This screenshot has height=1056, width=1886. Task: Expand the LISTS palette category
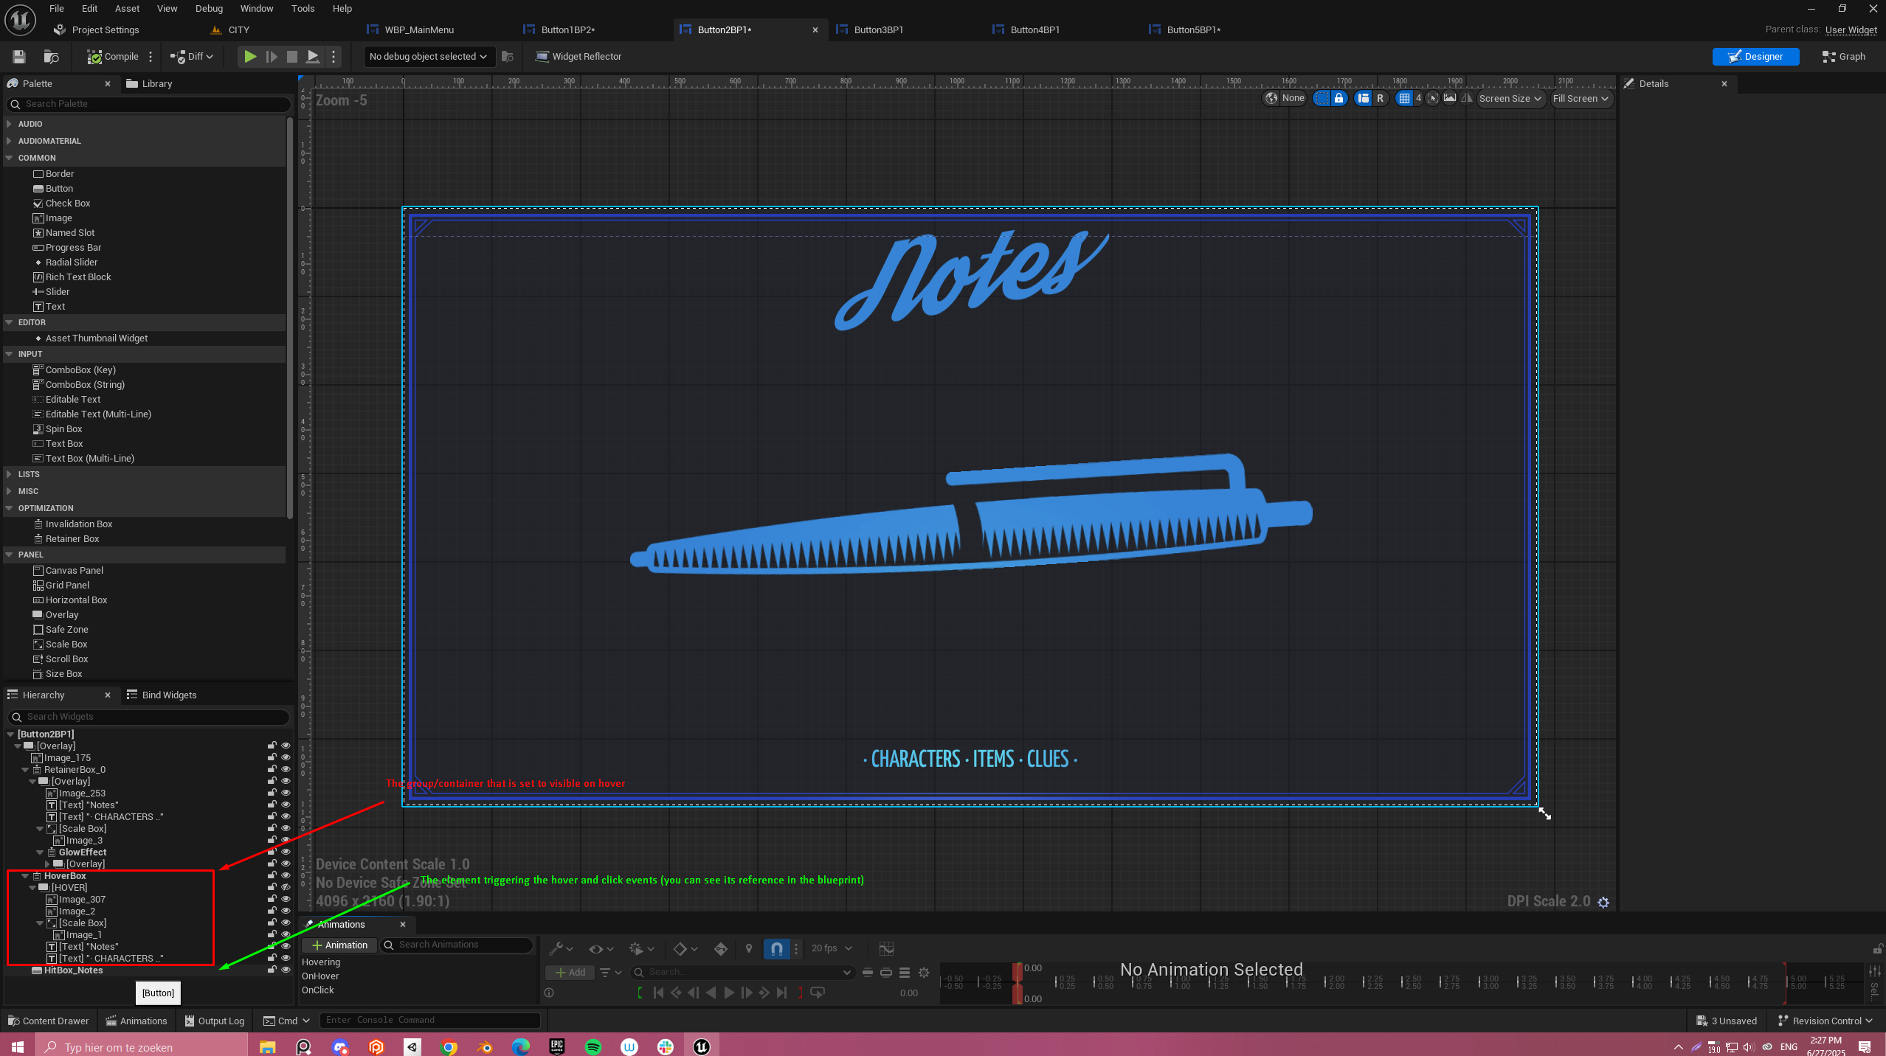click(9, 474)
